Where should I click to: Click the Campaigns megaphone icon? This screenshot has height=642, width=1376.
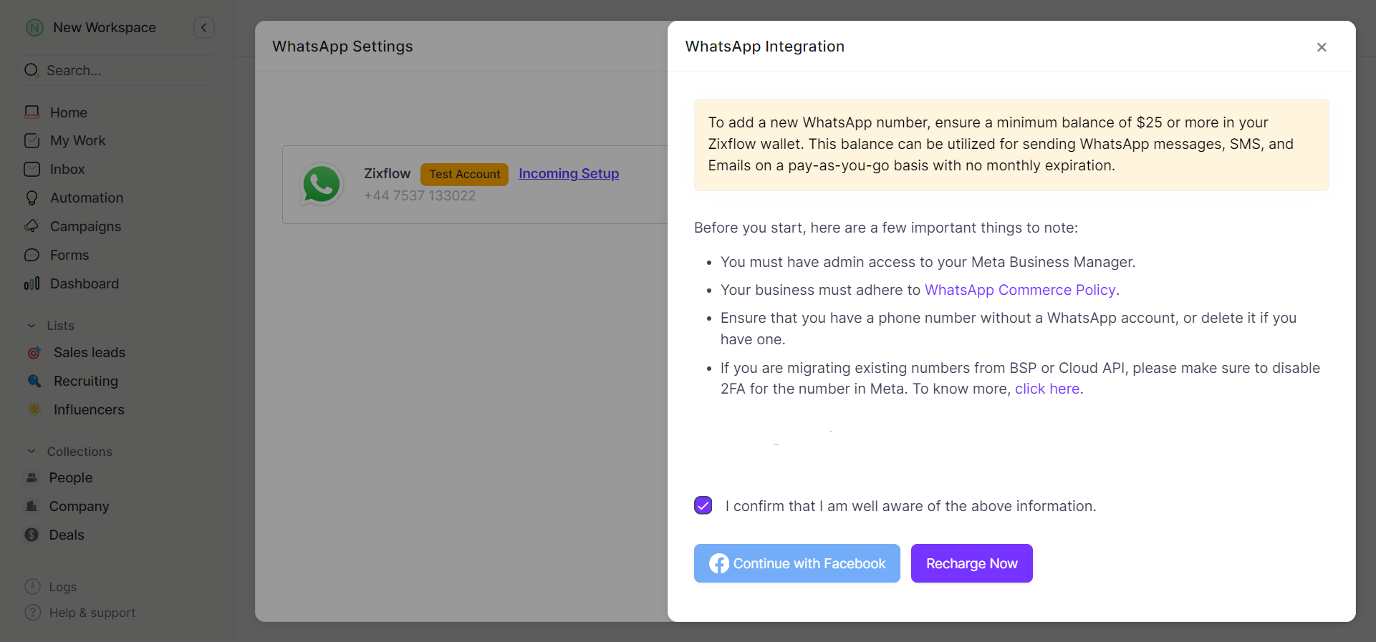click(x=32, y=226)
